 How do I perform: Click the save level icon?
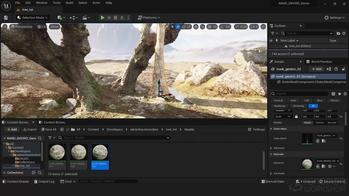pyautogui.click(x=6, y=18)
